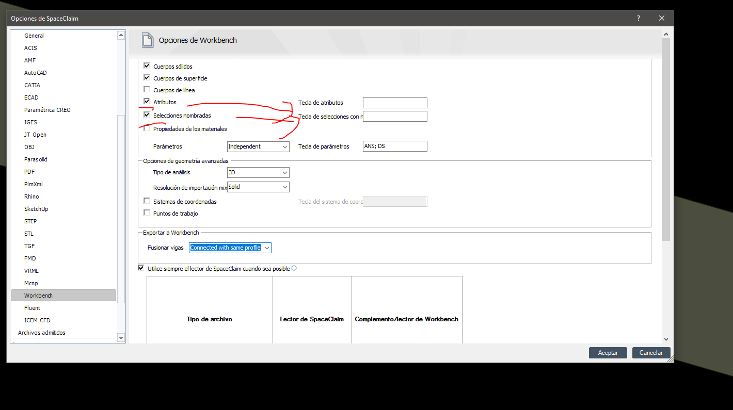Open the Fusionar vigas dropdown

pyautogui.click(x=230, y=248)
